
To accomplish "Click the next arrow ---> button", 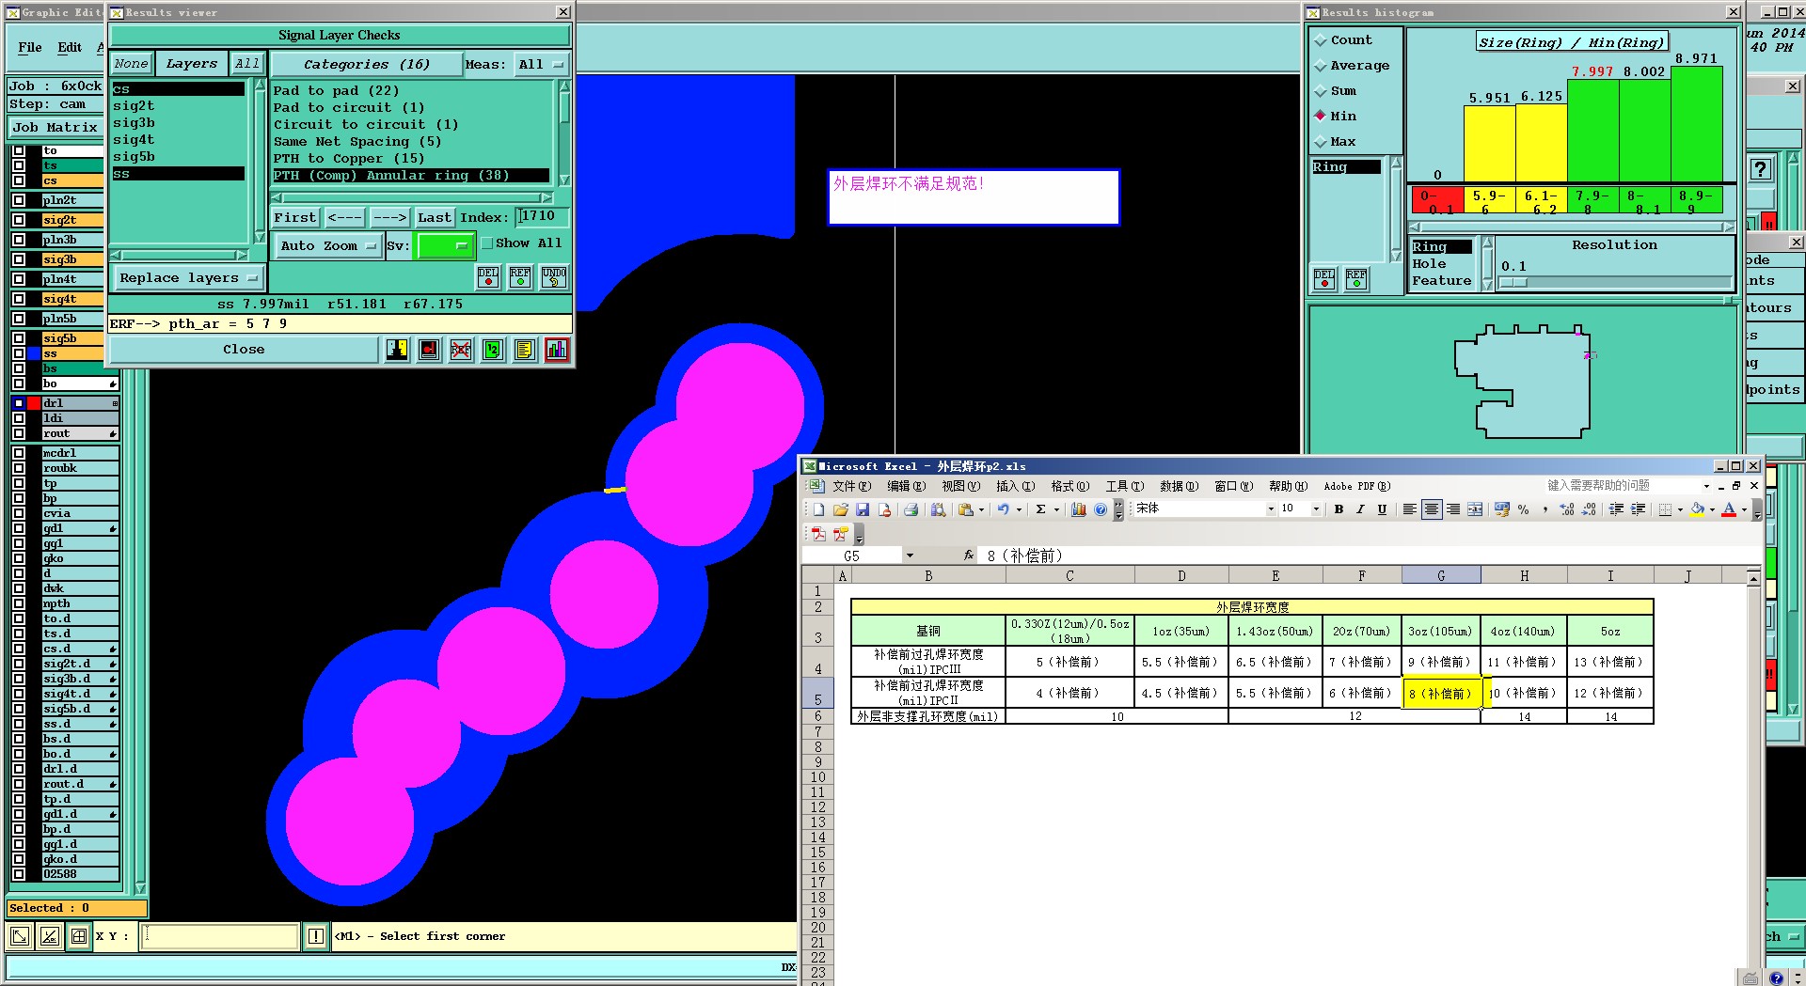I will click(389, 218).
